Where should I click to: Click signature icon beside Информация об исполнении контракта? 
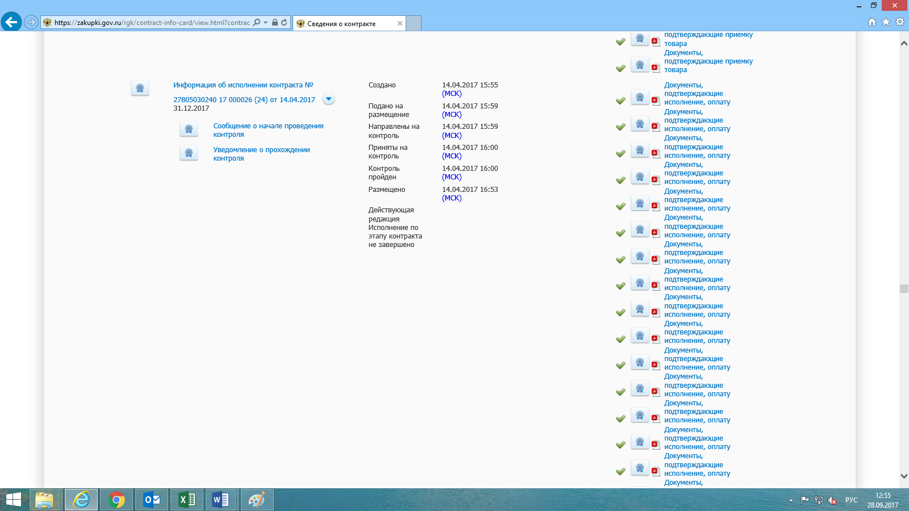[140, 88]
